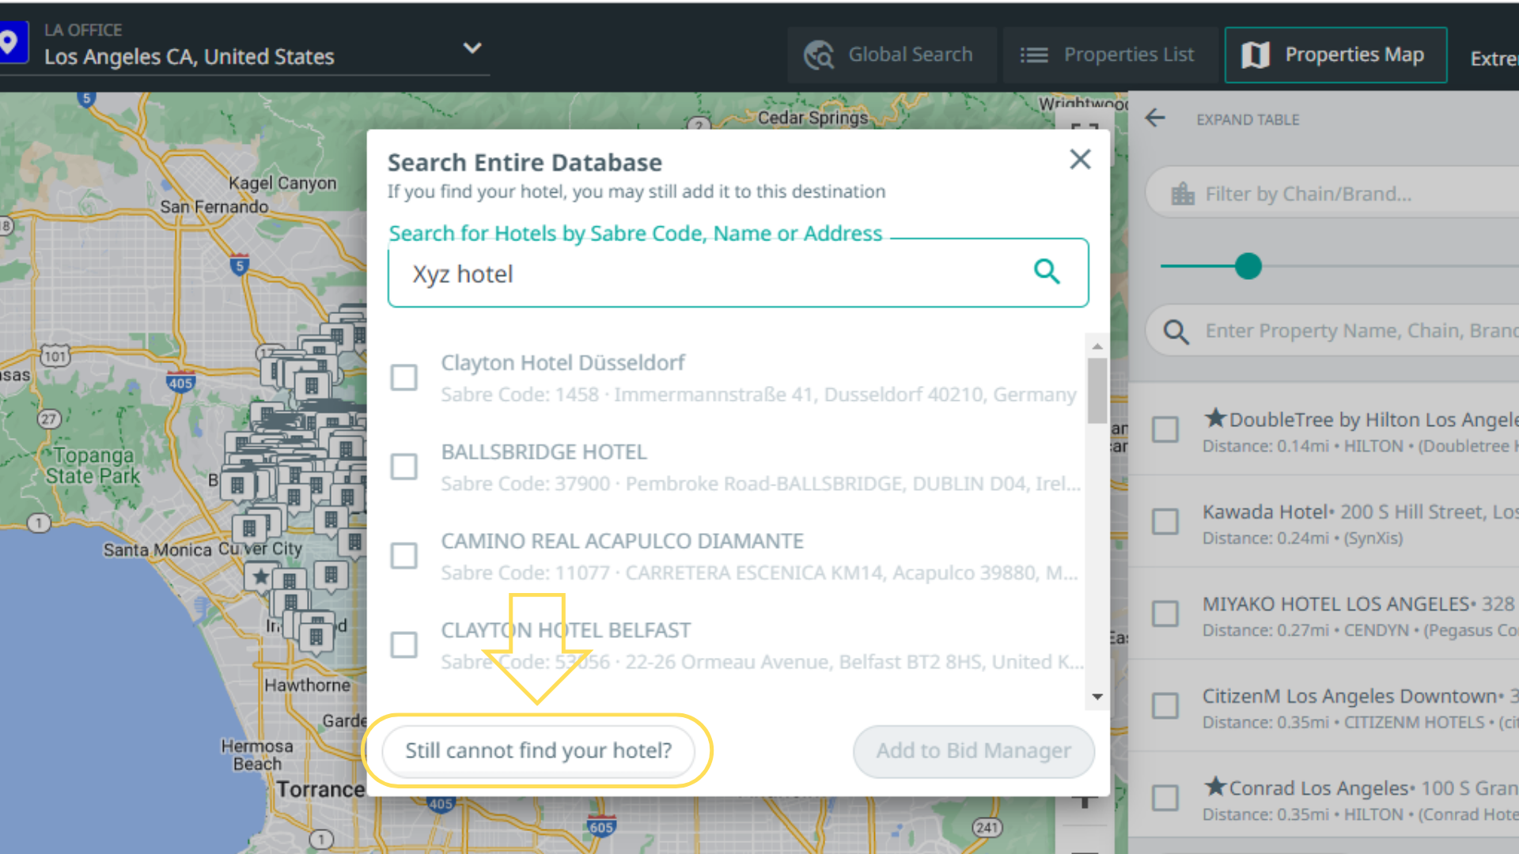Viewport: 1519px width, 854px height.
Task: Click the teal distance slider handle
Action: point(1248,266)
